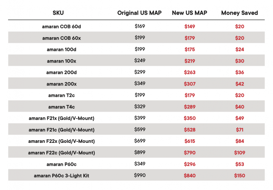Click the amaran COB 60x SKU cell
The width and height of the screenshot is (273, 190).
coord(62,38)
